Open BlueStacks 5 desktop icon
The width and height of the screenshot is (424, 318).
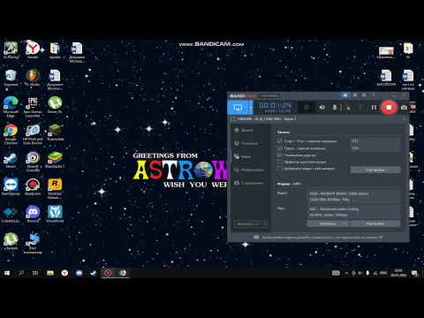point(55,160)
